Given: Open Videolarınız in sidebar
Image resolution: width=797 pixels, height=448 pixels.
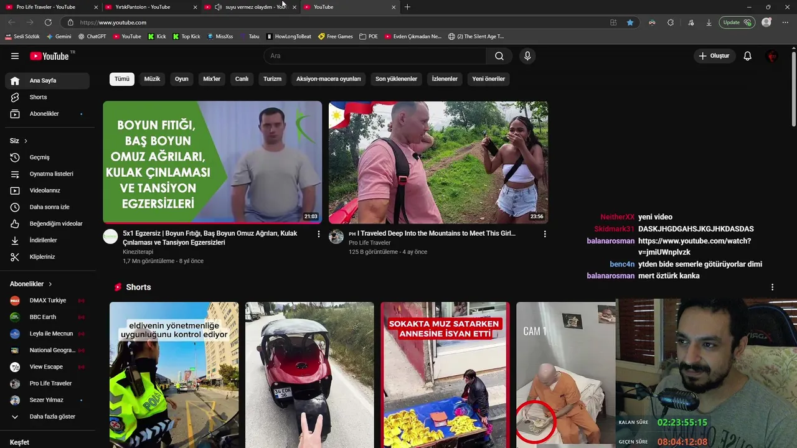Looking at the screenshot, I should (x=47, y=190).
